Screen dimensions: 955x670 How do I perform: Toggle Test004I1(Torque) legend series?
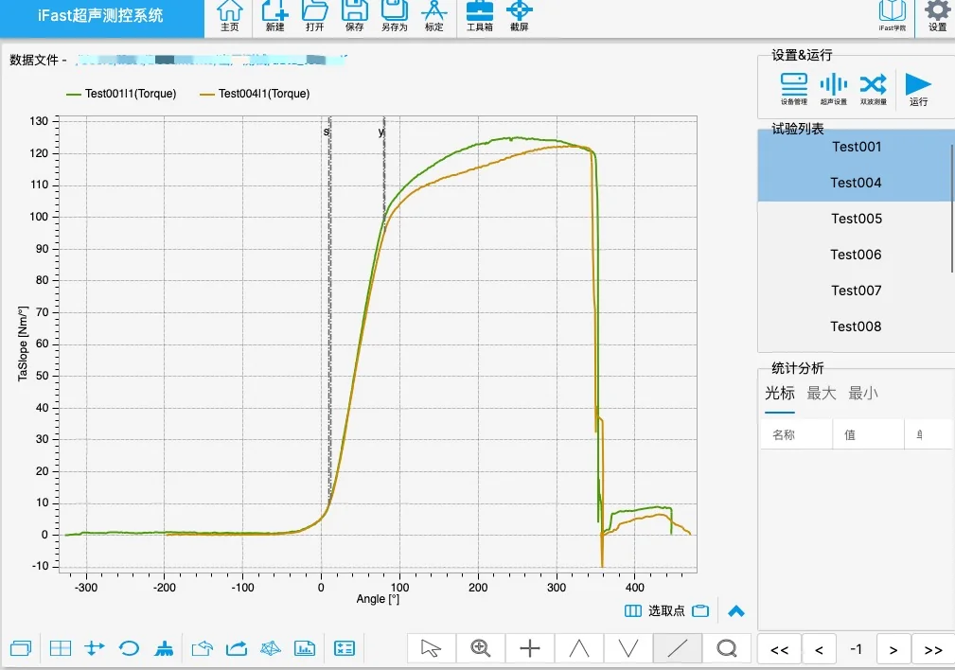coord(255,94)
